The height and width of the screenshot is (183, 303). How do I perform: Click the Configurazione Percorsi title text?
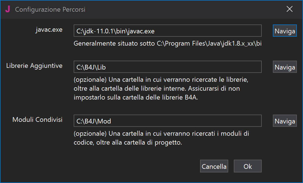coord(50,9)
